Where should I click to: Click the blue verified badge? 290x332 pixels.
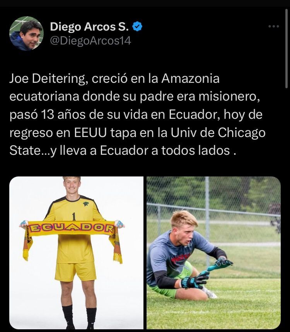pos(137,26)
